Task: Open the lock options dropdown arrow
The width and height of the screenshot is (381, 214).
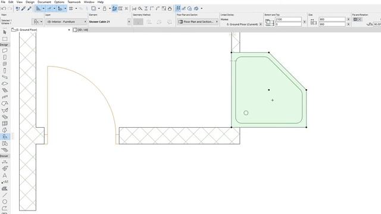Action: pyautogui.click(x=110, y=8)
